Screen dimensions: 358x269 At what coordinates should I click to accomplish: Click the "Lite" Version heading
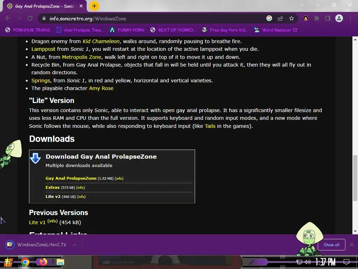pos(52,101)
